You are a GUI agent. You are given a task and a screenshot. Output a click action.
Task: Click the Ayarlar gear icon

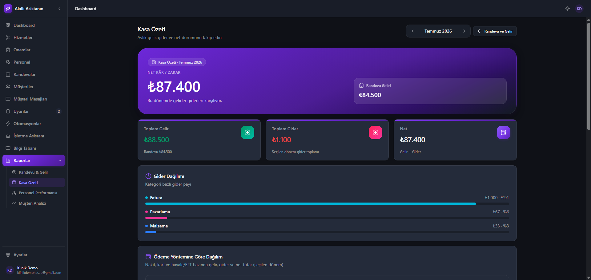(x=8, y=255)
